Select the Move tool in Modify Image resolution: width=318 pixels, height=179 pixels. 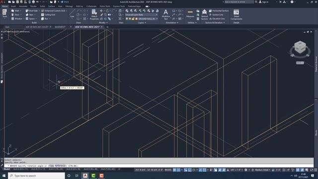(101, 11)
